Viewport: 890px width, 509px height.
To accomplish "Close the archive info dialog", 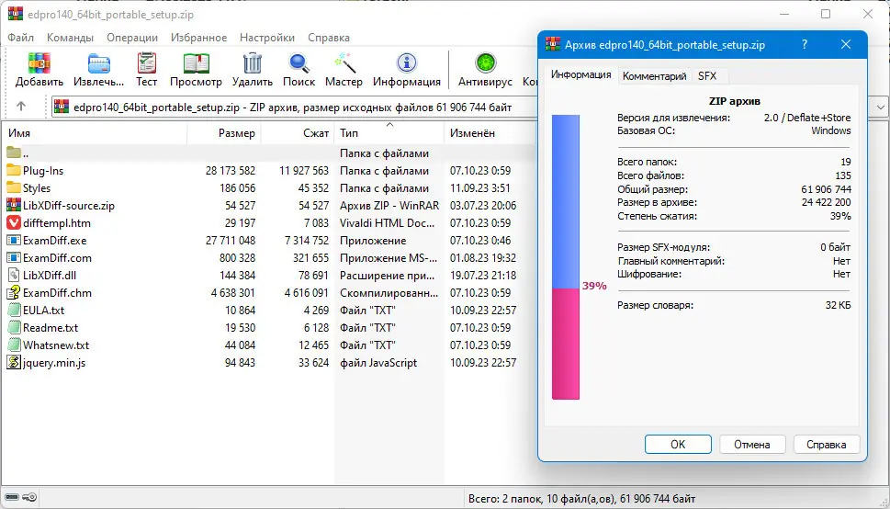I will pyautogui.click(x=846, y=44).
